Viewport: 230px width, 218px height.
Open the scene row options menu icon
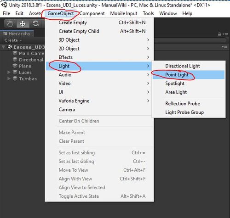pyautogui.click(x=224, y=47)
